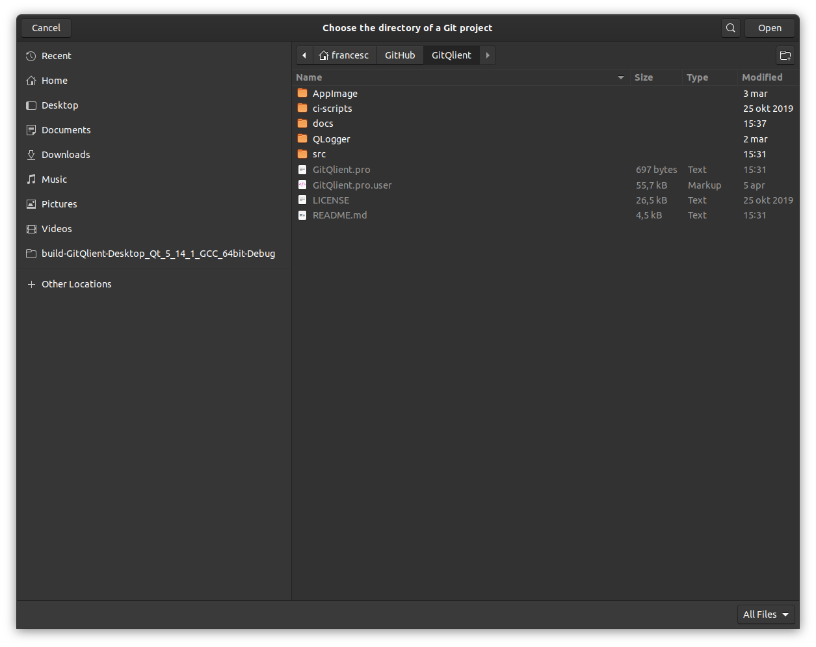Select the Recent sidebar icon
816x647 pixels.
[31, 56]
